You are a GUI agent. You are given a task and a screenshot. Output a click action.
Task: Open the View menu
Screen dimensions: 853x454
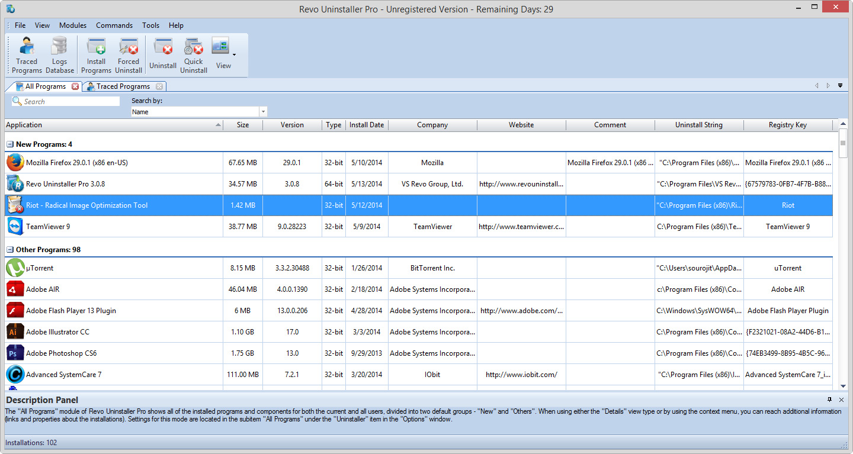point(42,25)
